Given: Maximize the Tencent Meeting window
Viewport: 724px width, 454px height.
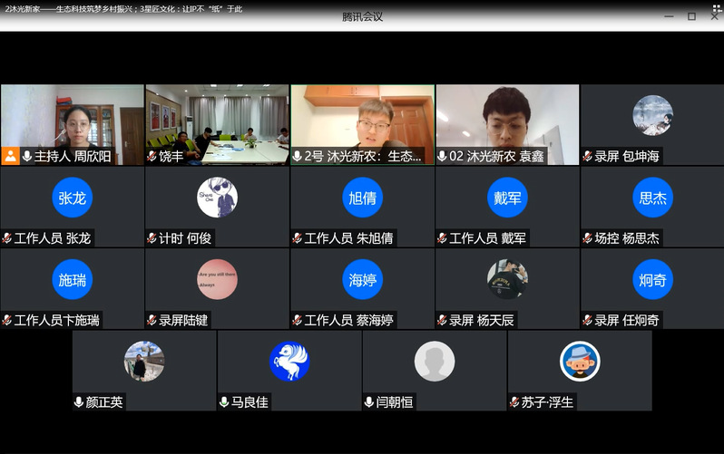Looking at the screenshot, I should point(691,16).
